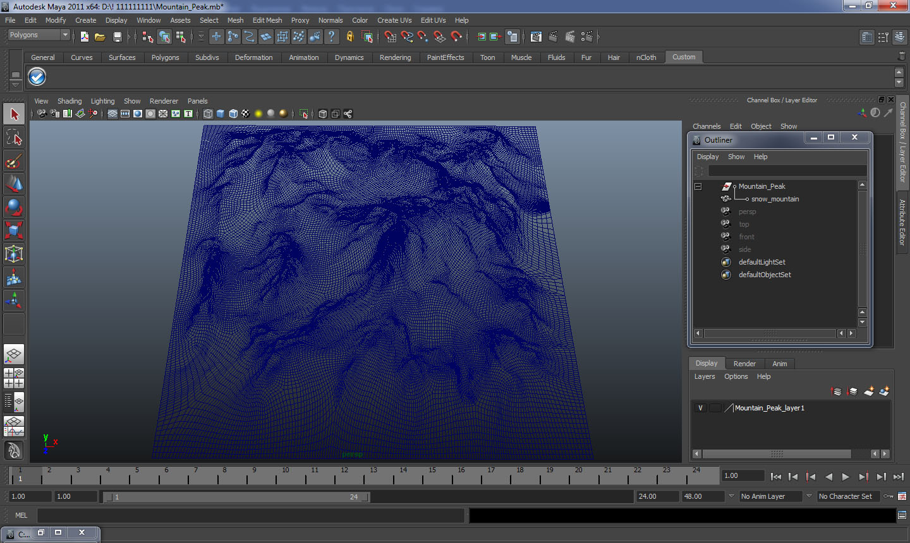Click the yellow light sphere viewport icon
This screenshot has width=910, height=543.
click(258, 114)
